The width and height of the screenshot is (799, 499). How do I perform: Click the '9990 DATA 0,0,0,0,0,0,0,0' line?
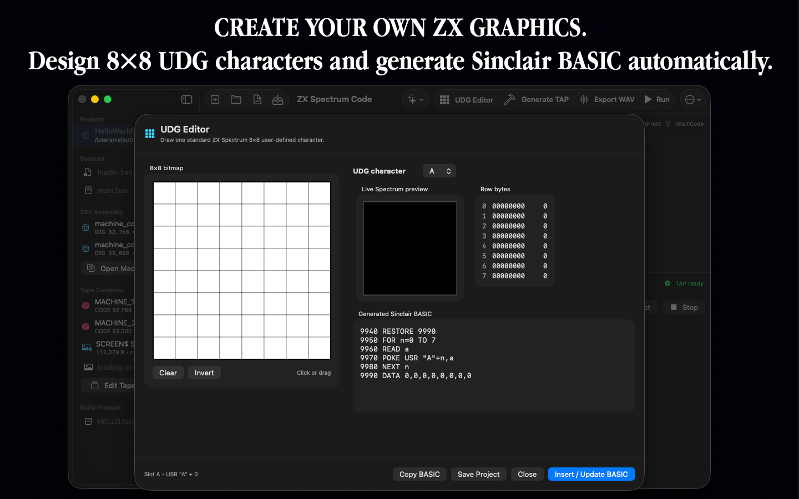tap(416, 376)
